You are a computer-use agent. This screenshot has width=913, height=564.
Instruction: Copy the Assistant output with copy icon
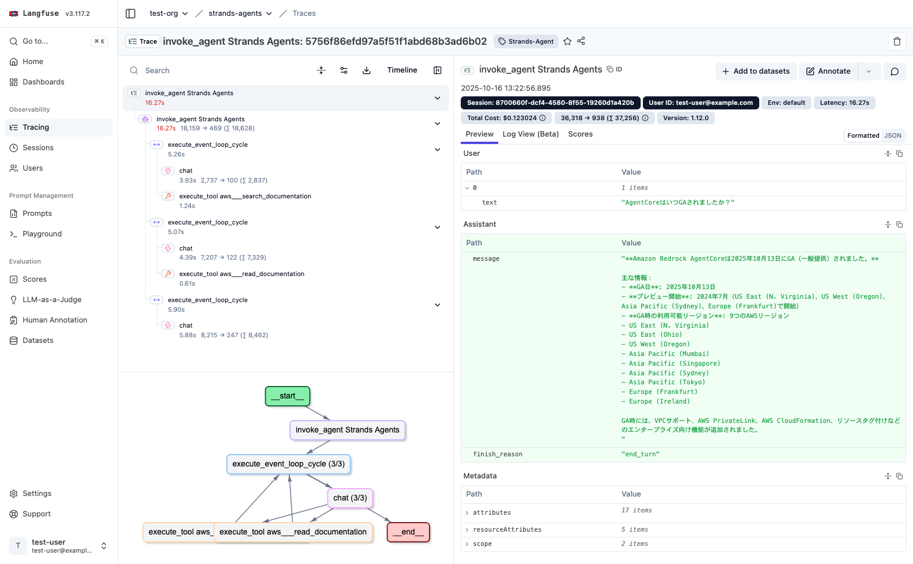point(899,224)
